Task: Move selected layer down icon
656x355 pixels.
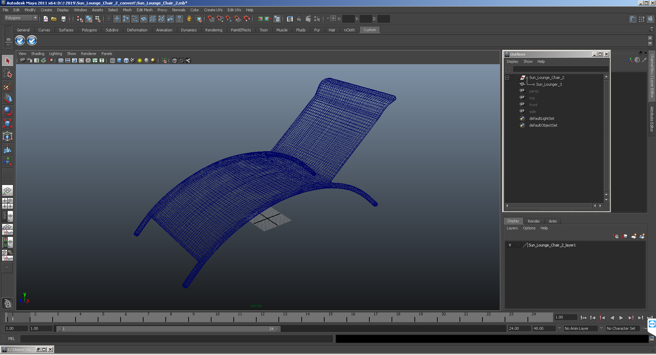Action: pyautogui.click(x=625, y=236)
